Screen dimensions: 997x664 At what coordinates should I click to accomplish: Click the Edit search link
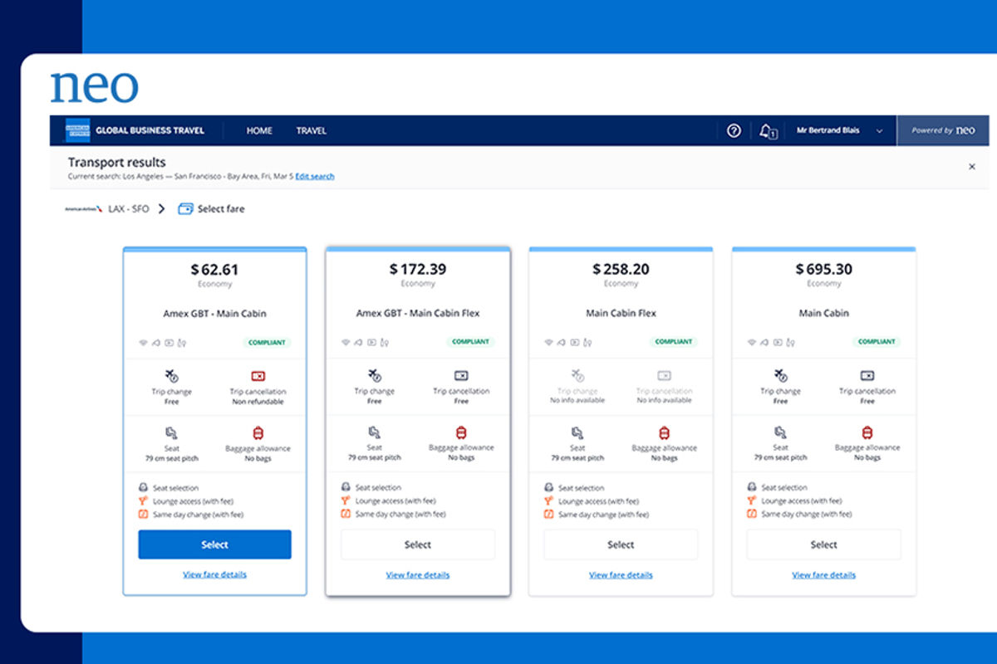point(315,177)
